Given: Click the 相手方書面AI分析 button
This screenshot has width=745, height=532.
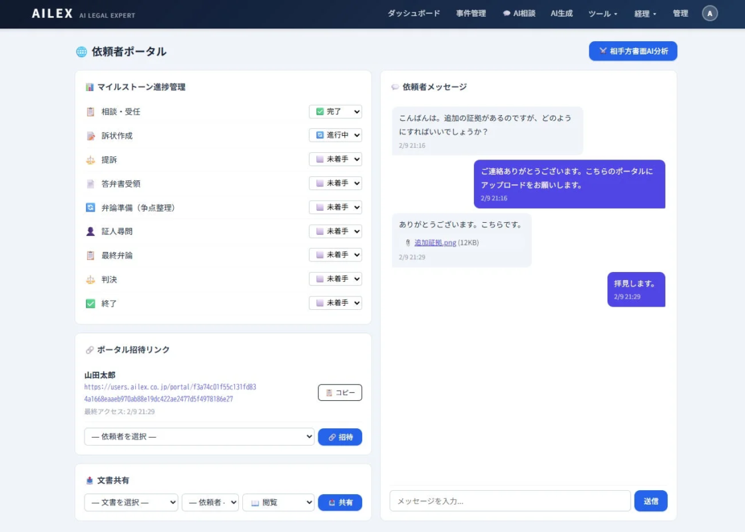Looking at the screenshot, I should click(632, 51).
